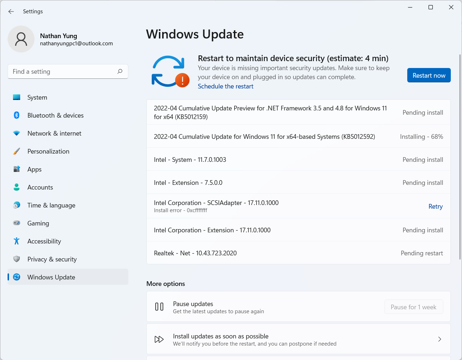This screenshot has width=462, height=360.
Task: Click the Accounts person icon
Action: (x=17, y=187)
